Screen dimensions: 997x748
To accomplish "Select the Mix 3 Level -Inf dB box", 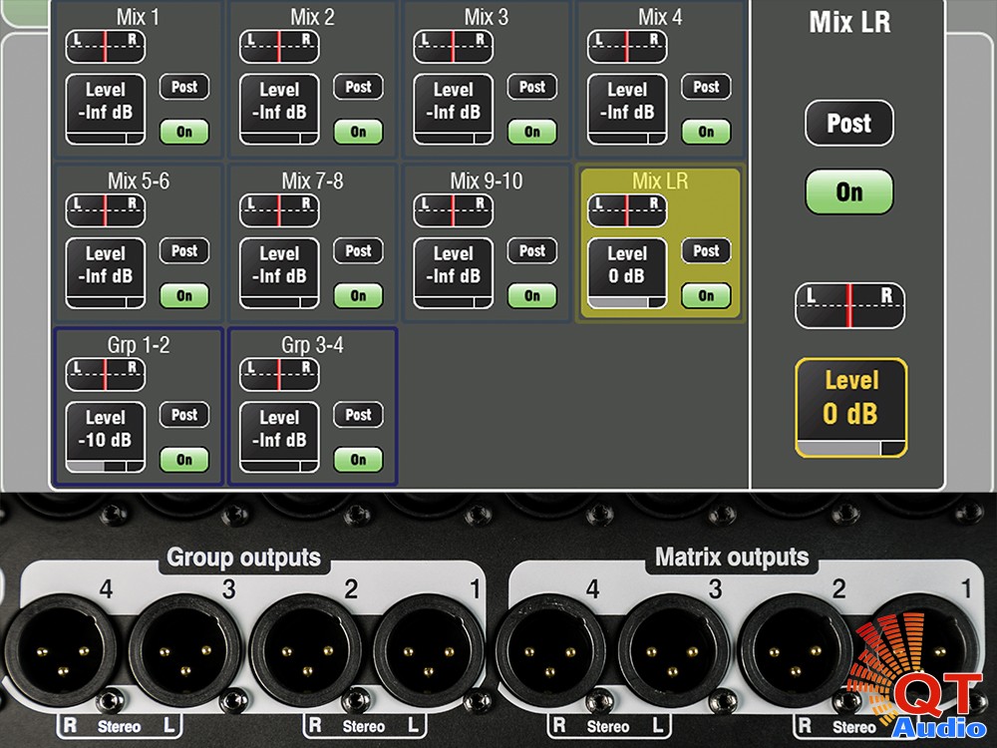I will tap(454, 108).
